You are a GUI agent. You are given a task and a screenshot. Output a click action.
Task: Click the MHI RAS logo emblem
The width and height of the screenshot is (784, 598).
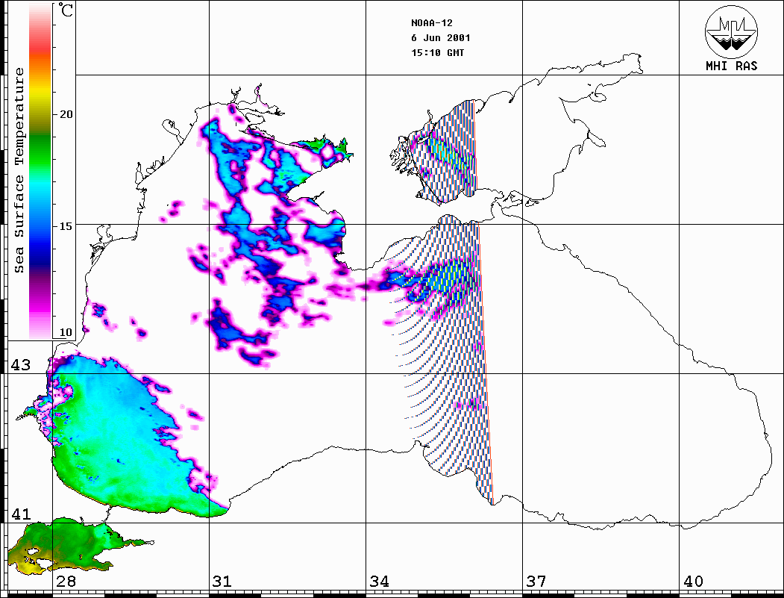pyautogui.click(x=732, y=31)
